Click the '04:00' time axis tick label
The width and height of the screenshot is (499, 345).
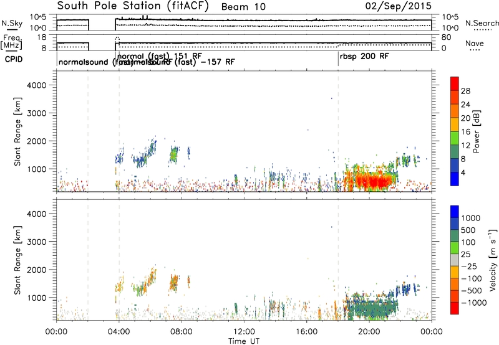[119, 332]
